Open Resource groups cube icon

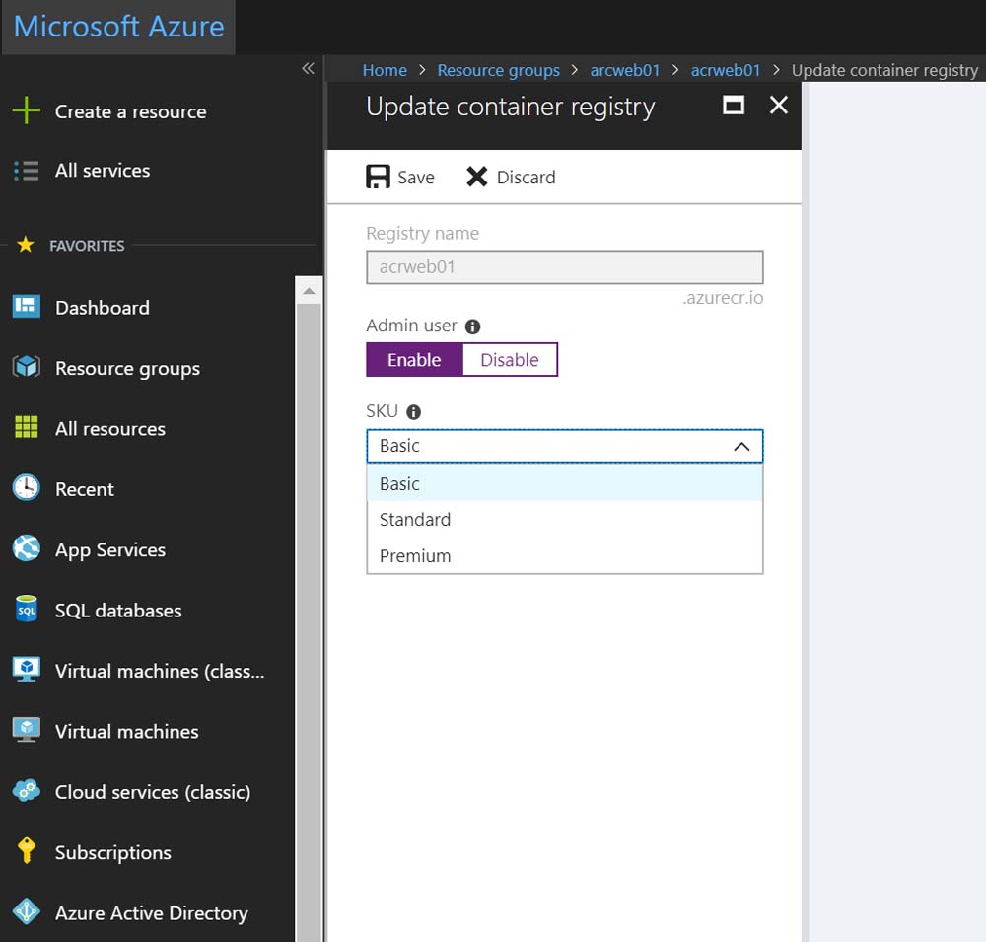(x=26, y=368)
